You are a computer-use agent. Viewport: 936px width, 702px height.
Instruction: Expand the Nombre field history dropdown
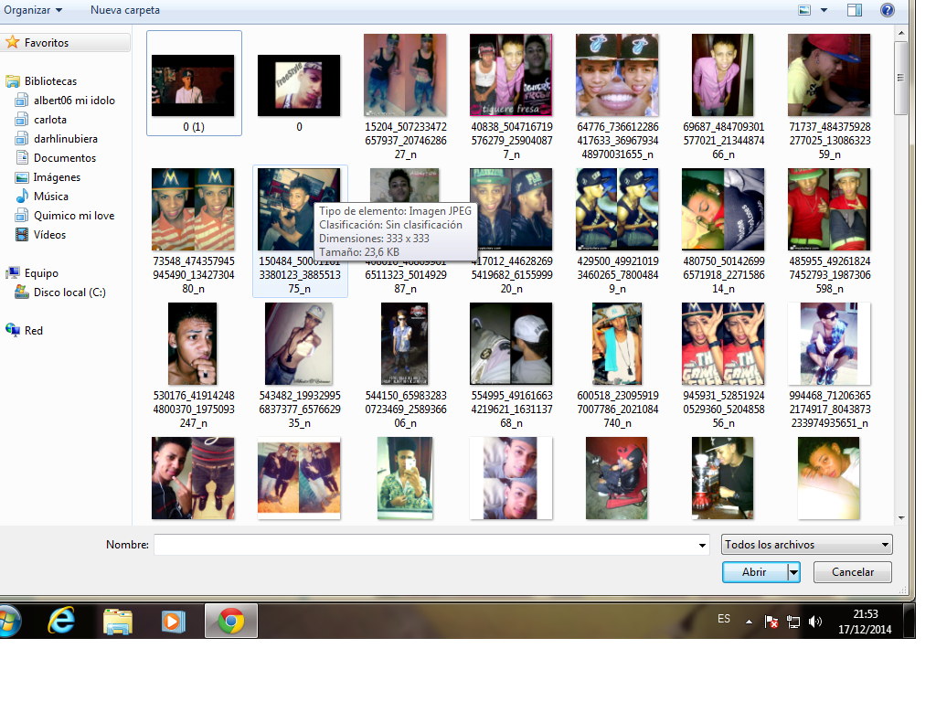(x=703, y=545)
